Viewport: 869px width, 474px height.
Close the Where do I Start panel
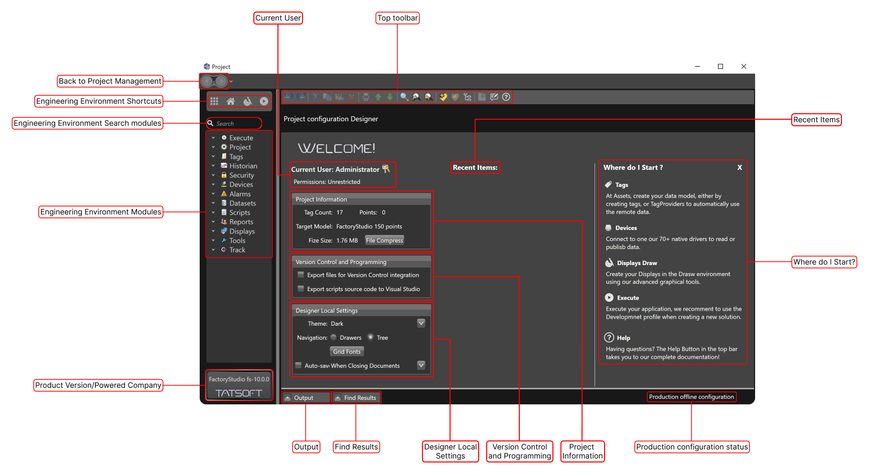(x=740, y=168)
